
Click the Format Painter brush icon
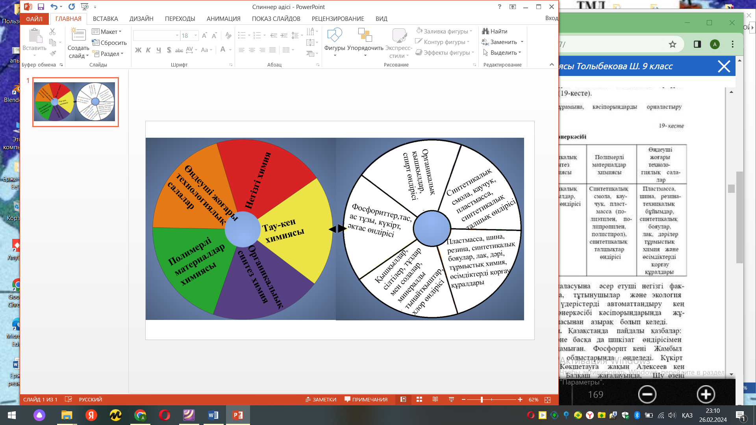[x=53, y=53]
